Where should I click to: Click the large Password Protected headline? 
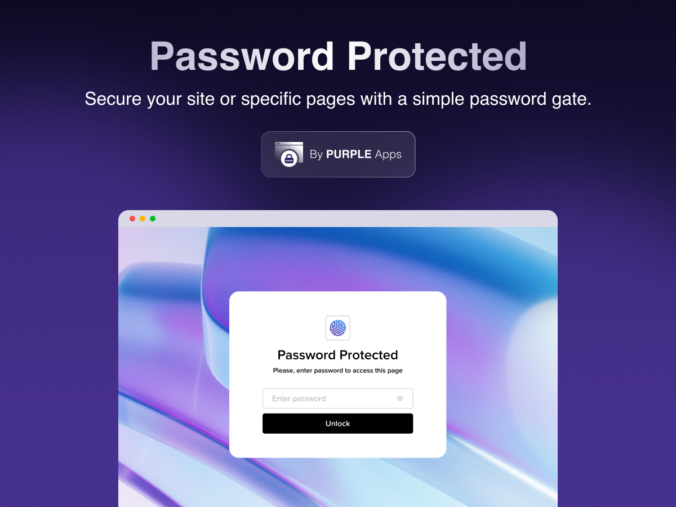pos(338,56)
